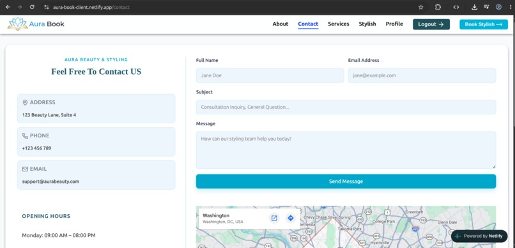
Task: Click the 'Subject' field label
Action: [x=204, y=92]
